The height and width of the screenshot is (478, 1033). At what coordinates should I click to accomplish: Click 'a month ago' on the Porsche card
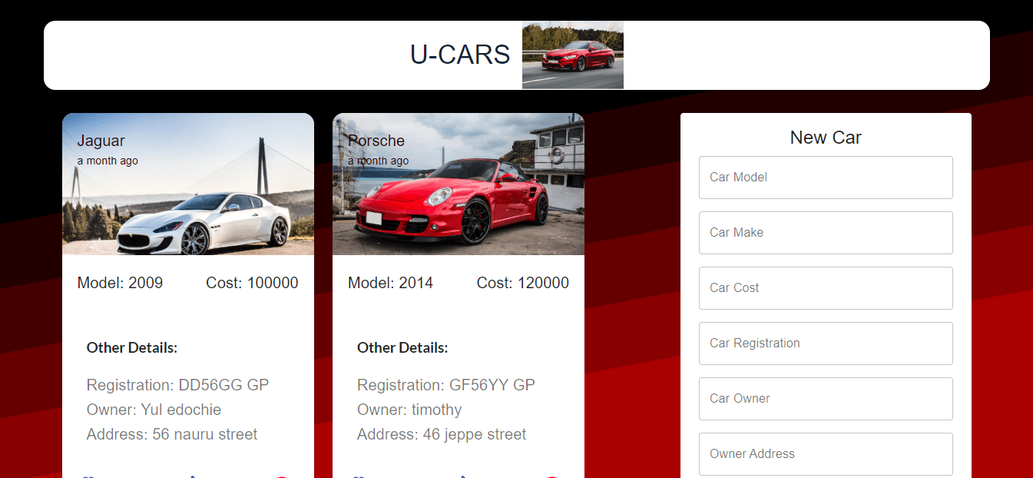(378, 161)
